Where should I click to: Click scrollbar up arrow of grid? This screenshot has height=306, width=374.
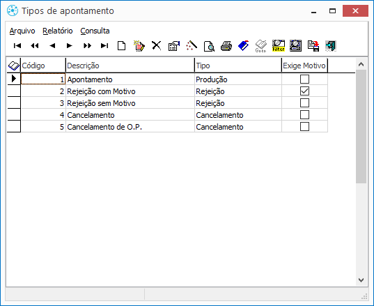coord(361,64)
